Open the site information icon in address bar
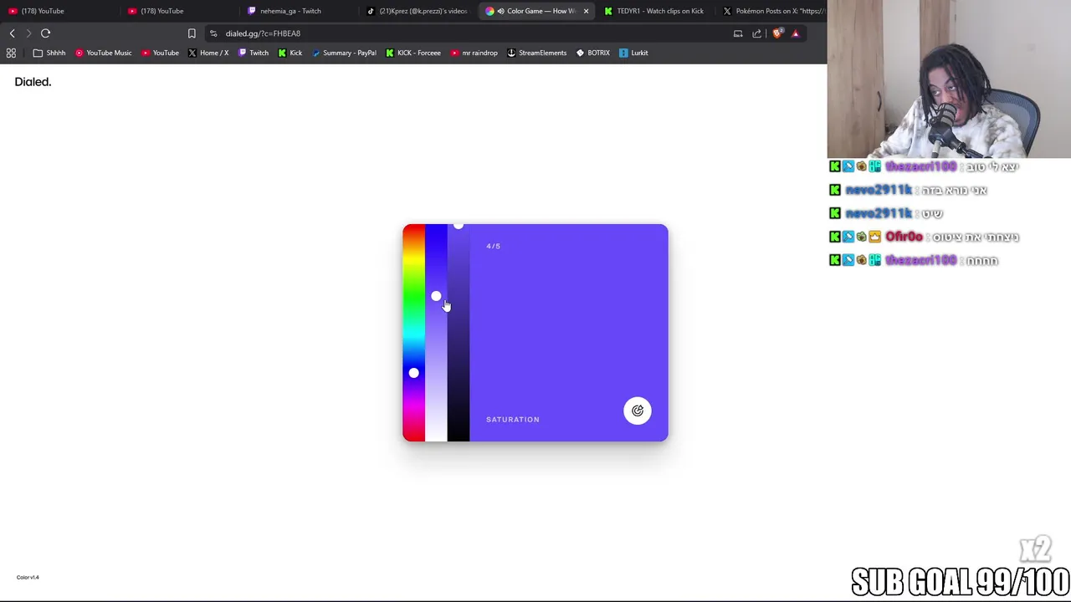The width and height of the screenshot is (1071, 602). click(213, 33)
